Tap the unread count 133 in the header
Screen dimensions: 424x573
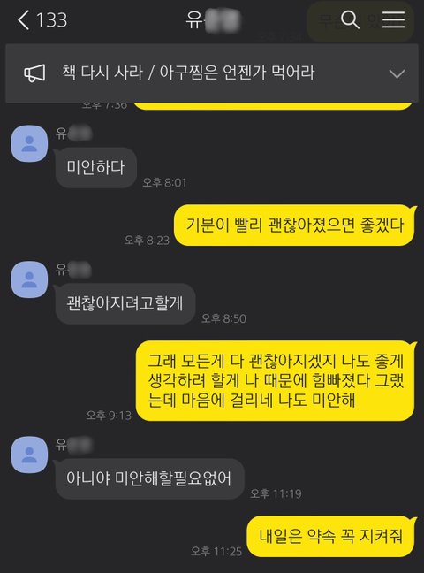click(51, 20)
